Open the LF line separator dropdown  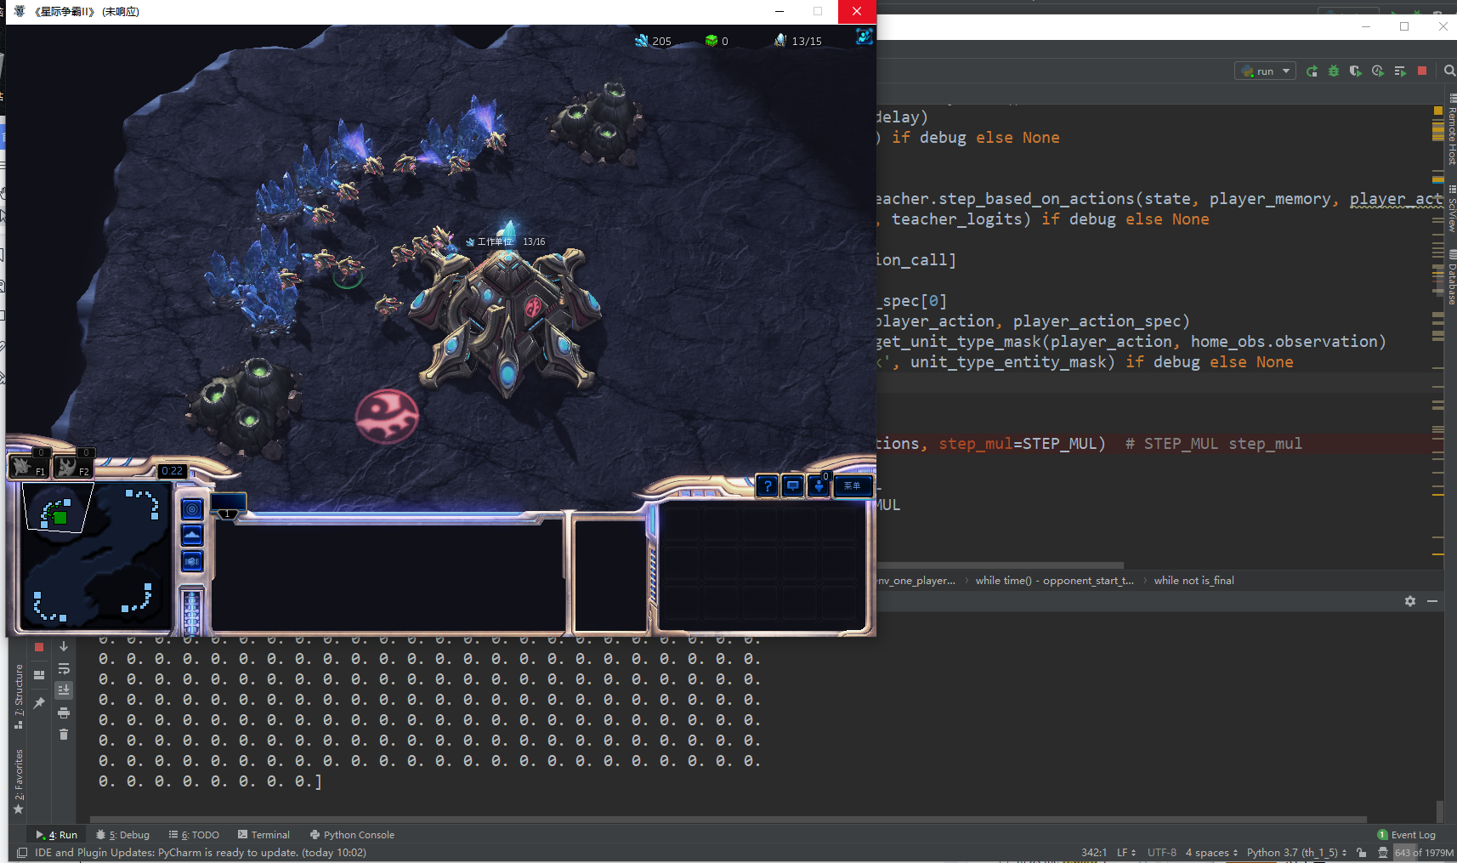1126,852
